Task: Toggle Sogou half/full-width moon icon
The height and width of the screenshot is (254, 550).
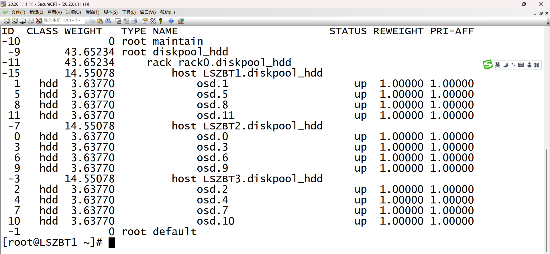Action: tap(506, 65)
